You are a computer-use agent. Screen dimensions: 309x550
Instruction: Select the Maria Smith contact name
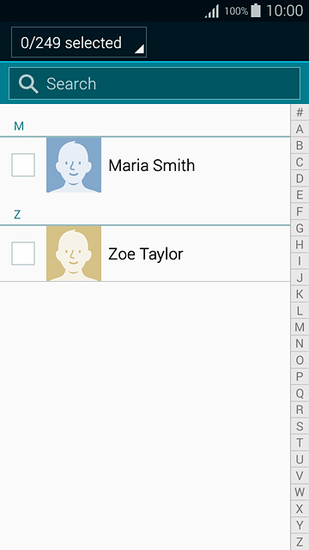pos(151,165)
